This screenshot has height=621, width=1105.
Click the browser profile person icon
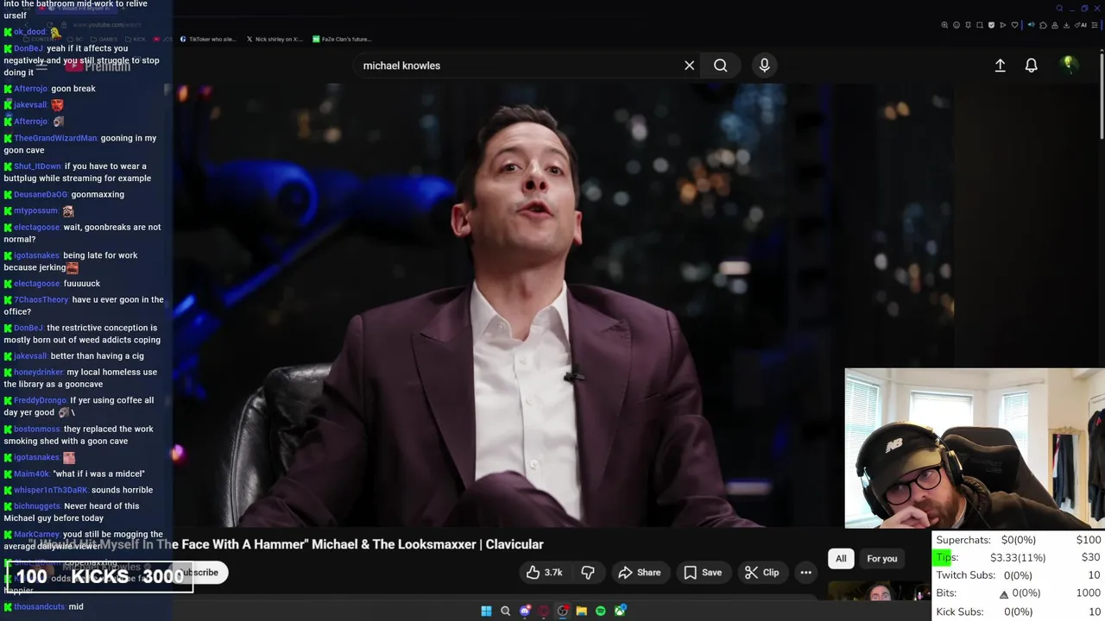coord(1055,25)
